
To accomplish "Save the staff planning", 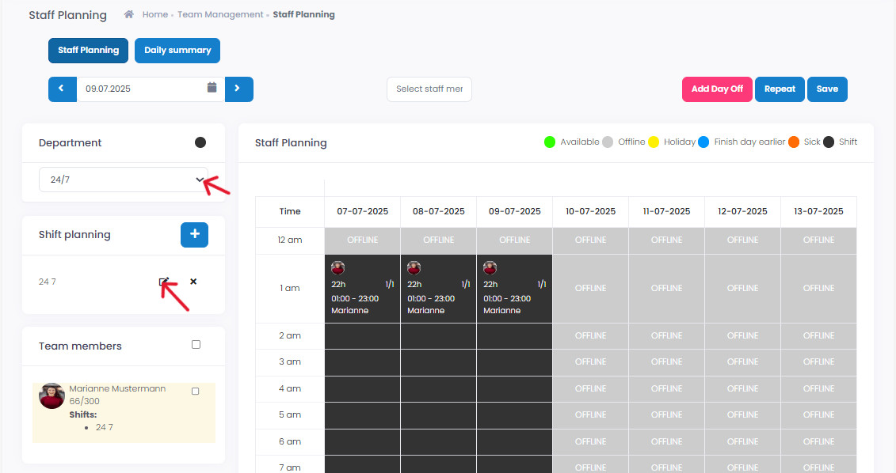I will tap(827, 89).
